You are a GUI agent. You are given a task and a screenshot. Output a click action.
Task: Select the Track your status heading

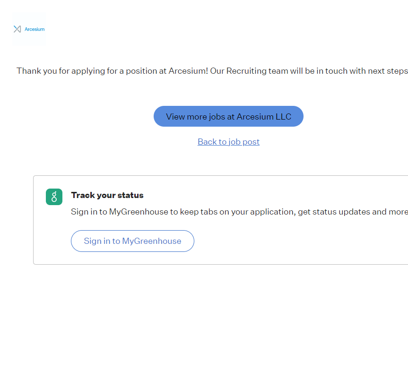click(107, 195)
